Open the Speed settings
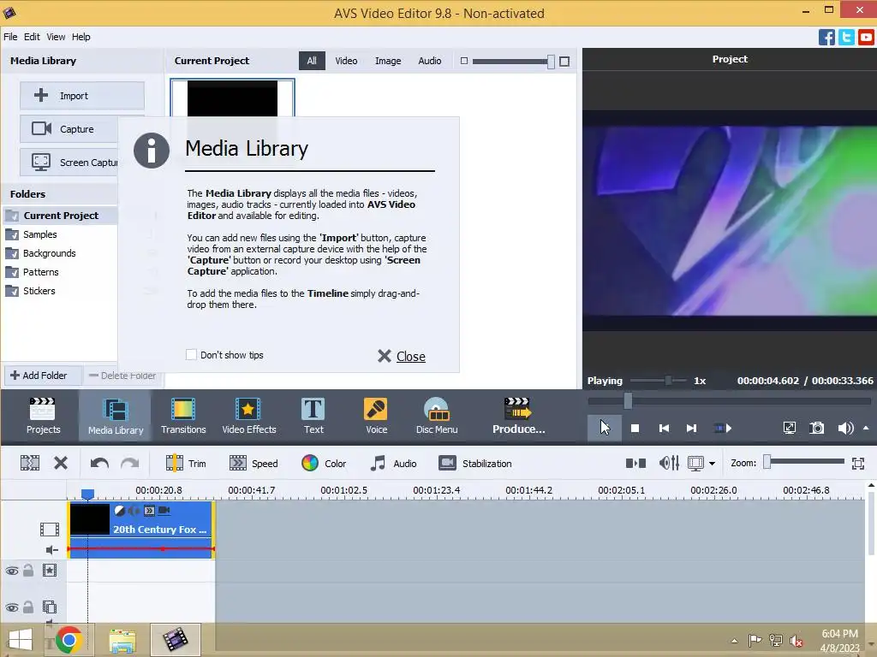 tap(253, 463)
